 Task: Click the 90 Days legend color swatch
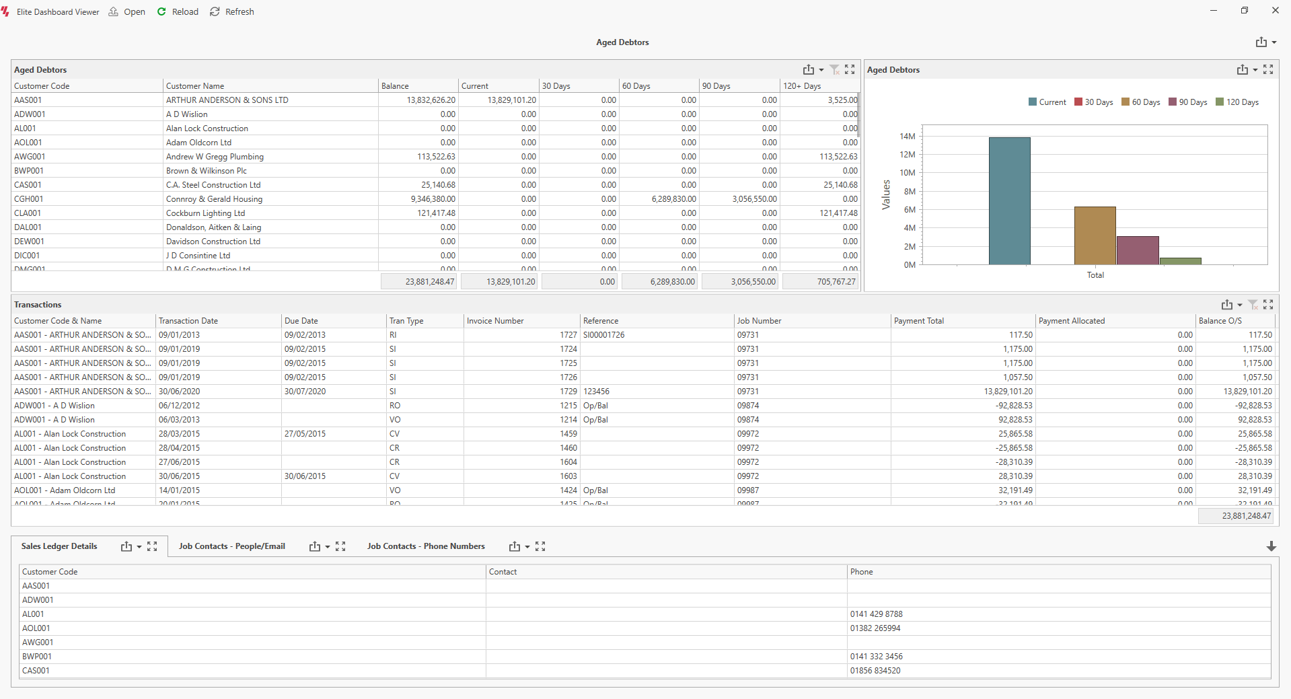click(x=1173, y=102)
